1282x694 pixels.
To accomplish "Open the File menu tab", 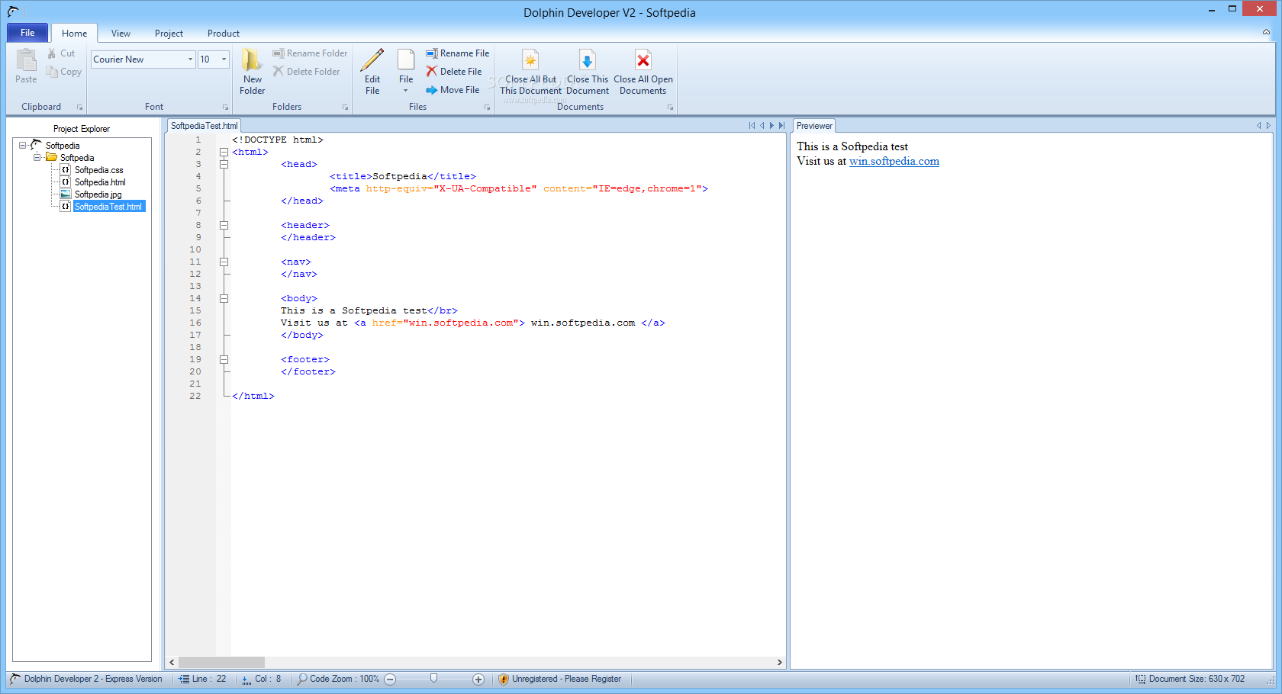I will point(27,33).
